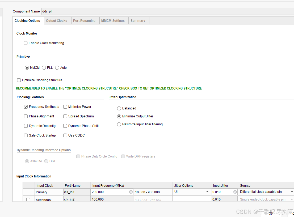
Task: Clear the primary Input Jitter 0.010 icon
Action: click(235, 192)
